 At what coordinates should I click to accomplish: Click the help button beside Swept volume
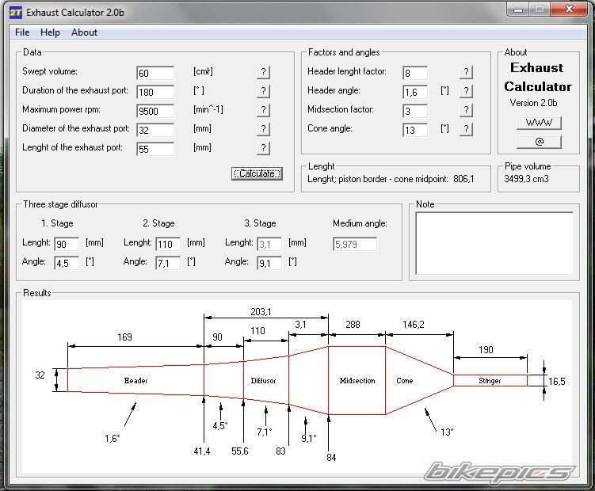263,72
